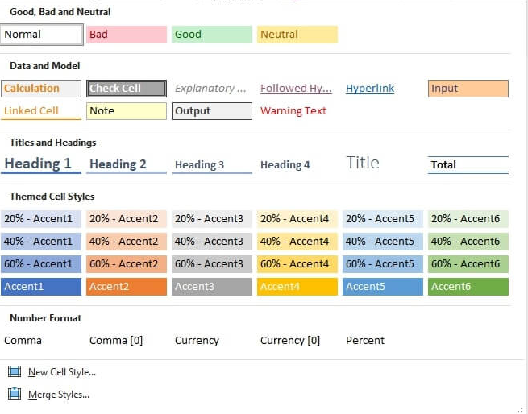Apply the Bad cell style

[x=127, y=35]
